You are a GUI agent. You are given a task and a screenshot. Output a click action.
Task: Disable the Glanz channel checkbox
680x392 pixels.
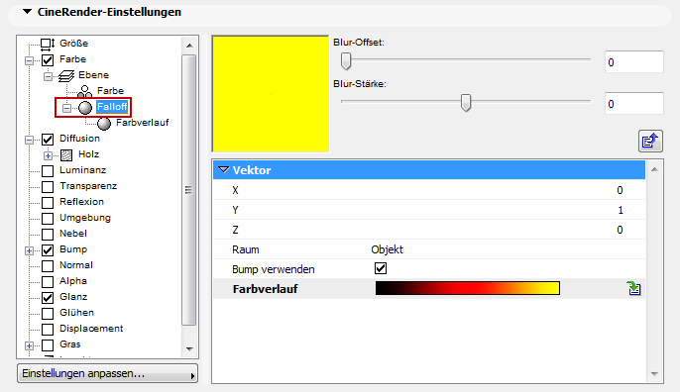coord(48,297)
